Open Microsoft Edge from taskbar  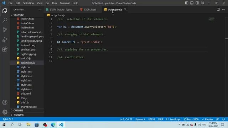(x=53, y=125)
